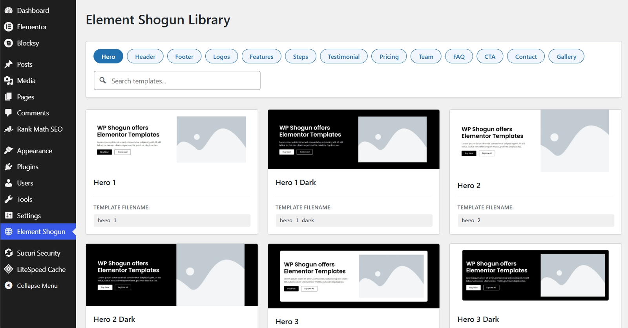The width and height of the screenshot is (628, 328).
Task: Filter templates by Logos
Action: [221, 56]
